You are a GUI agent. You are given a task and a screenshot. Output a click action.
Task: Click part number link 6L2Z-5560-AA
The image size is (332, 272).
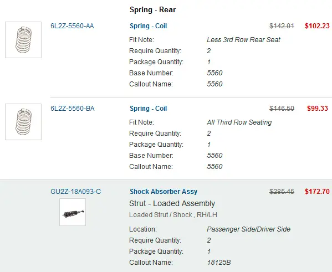72,26
